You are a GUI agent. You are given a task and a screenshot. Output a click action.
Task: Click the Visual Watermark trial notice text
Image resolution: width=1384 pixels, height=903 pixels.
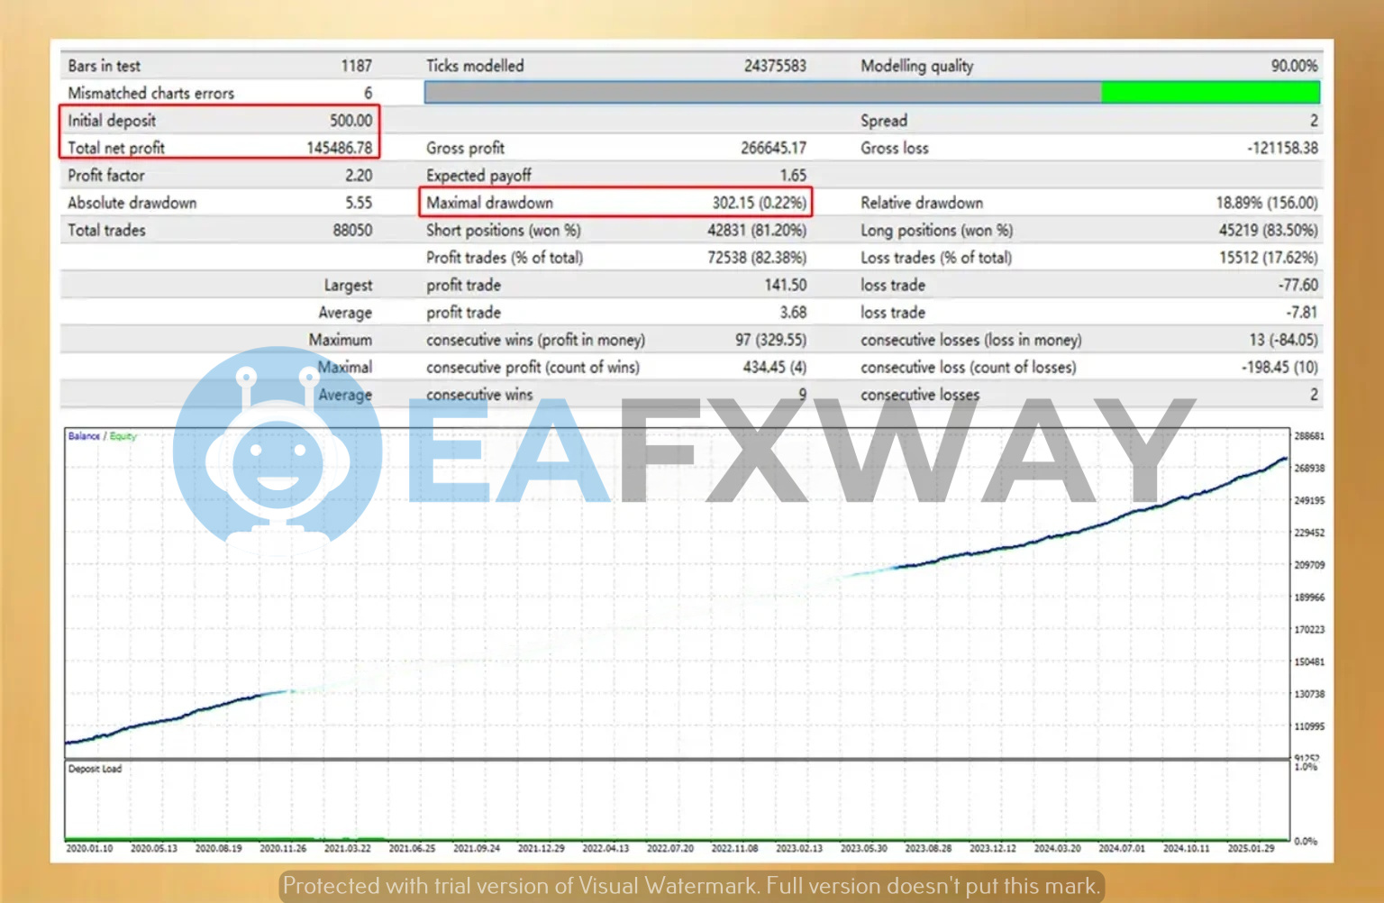click(691, 886)
